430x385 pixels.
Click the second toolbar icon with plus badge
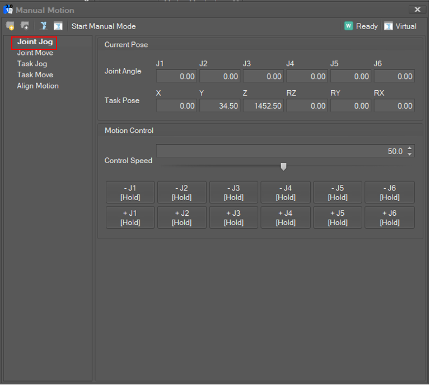tap(25, 26)
